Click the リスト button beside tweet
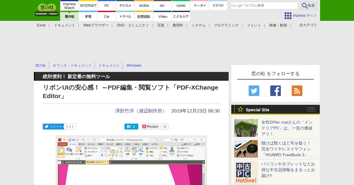Screen dimensions: 354x185 click(x=70, y=127)
